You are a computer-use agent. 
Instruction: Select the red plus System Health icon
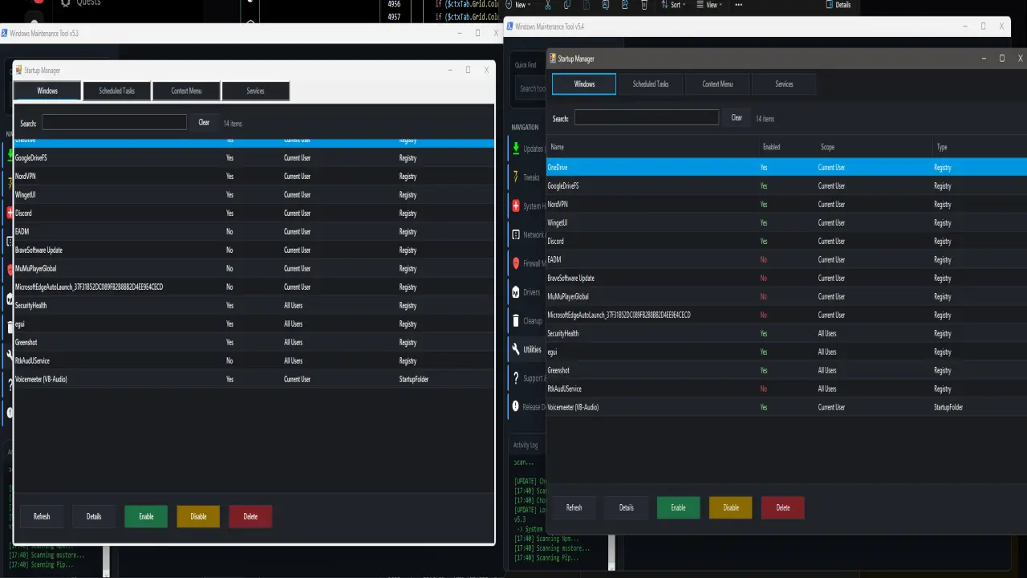(x=516, y=206)
